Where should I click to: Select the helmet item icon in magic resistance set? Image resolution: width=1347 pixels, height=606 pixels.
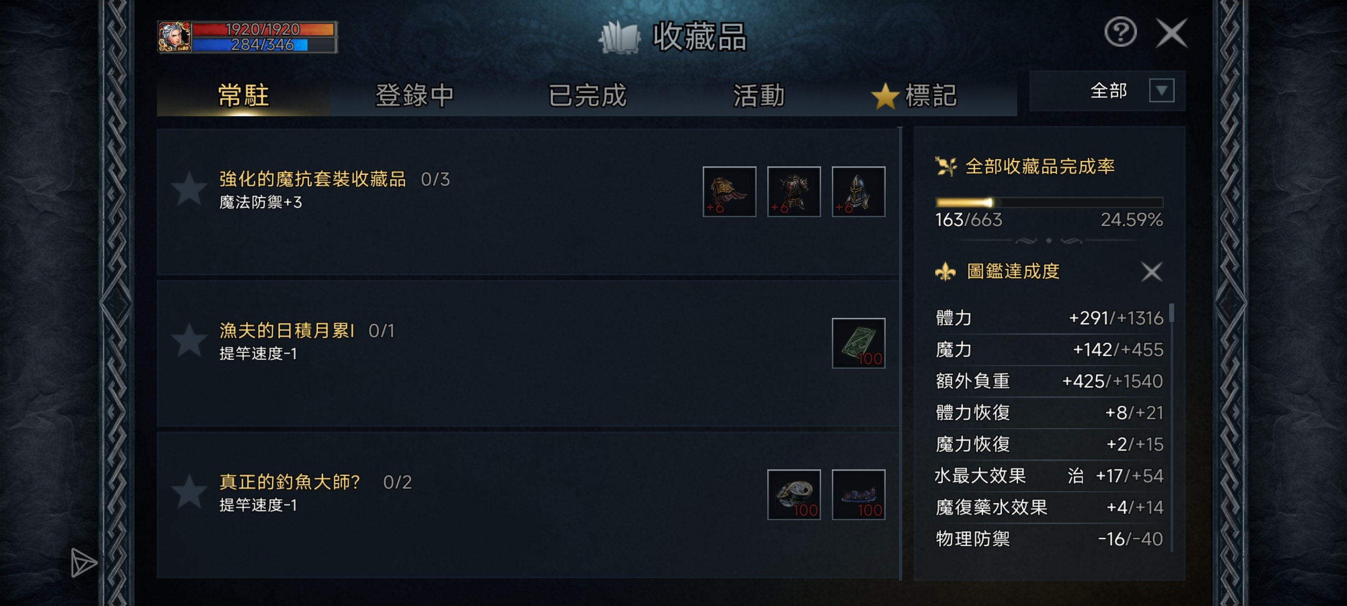click(858, 191)
